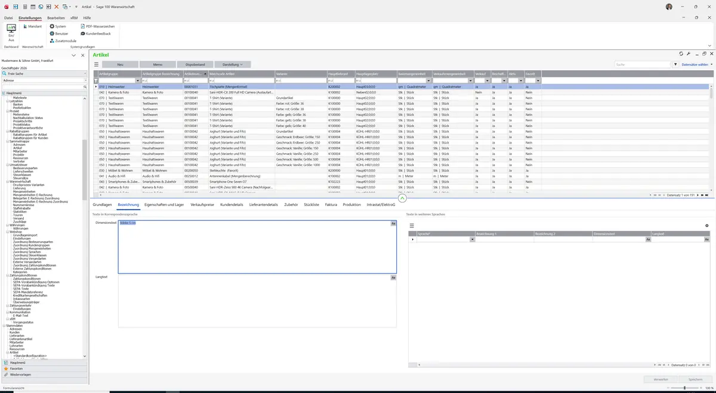Open the xRM menu
716x393 pixels.
[74, 18]
